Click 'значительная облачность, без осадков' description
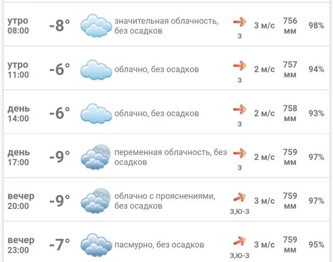This screenshot has height=262, width=333. click(166, 26)
